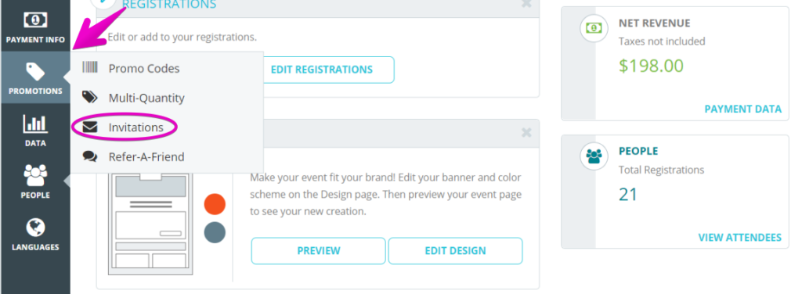Screen dimensions: 802x294
Task: Open the Payment Info sidebar section
Action: (35, 26)
